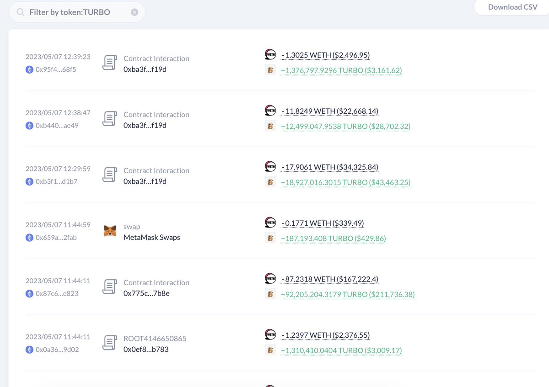Select contract address 0xba3f...f19d in 12:39:23 row
The image size is (549, 387).
(145, 69)
